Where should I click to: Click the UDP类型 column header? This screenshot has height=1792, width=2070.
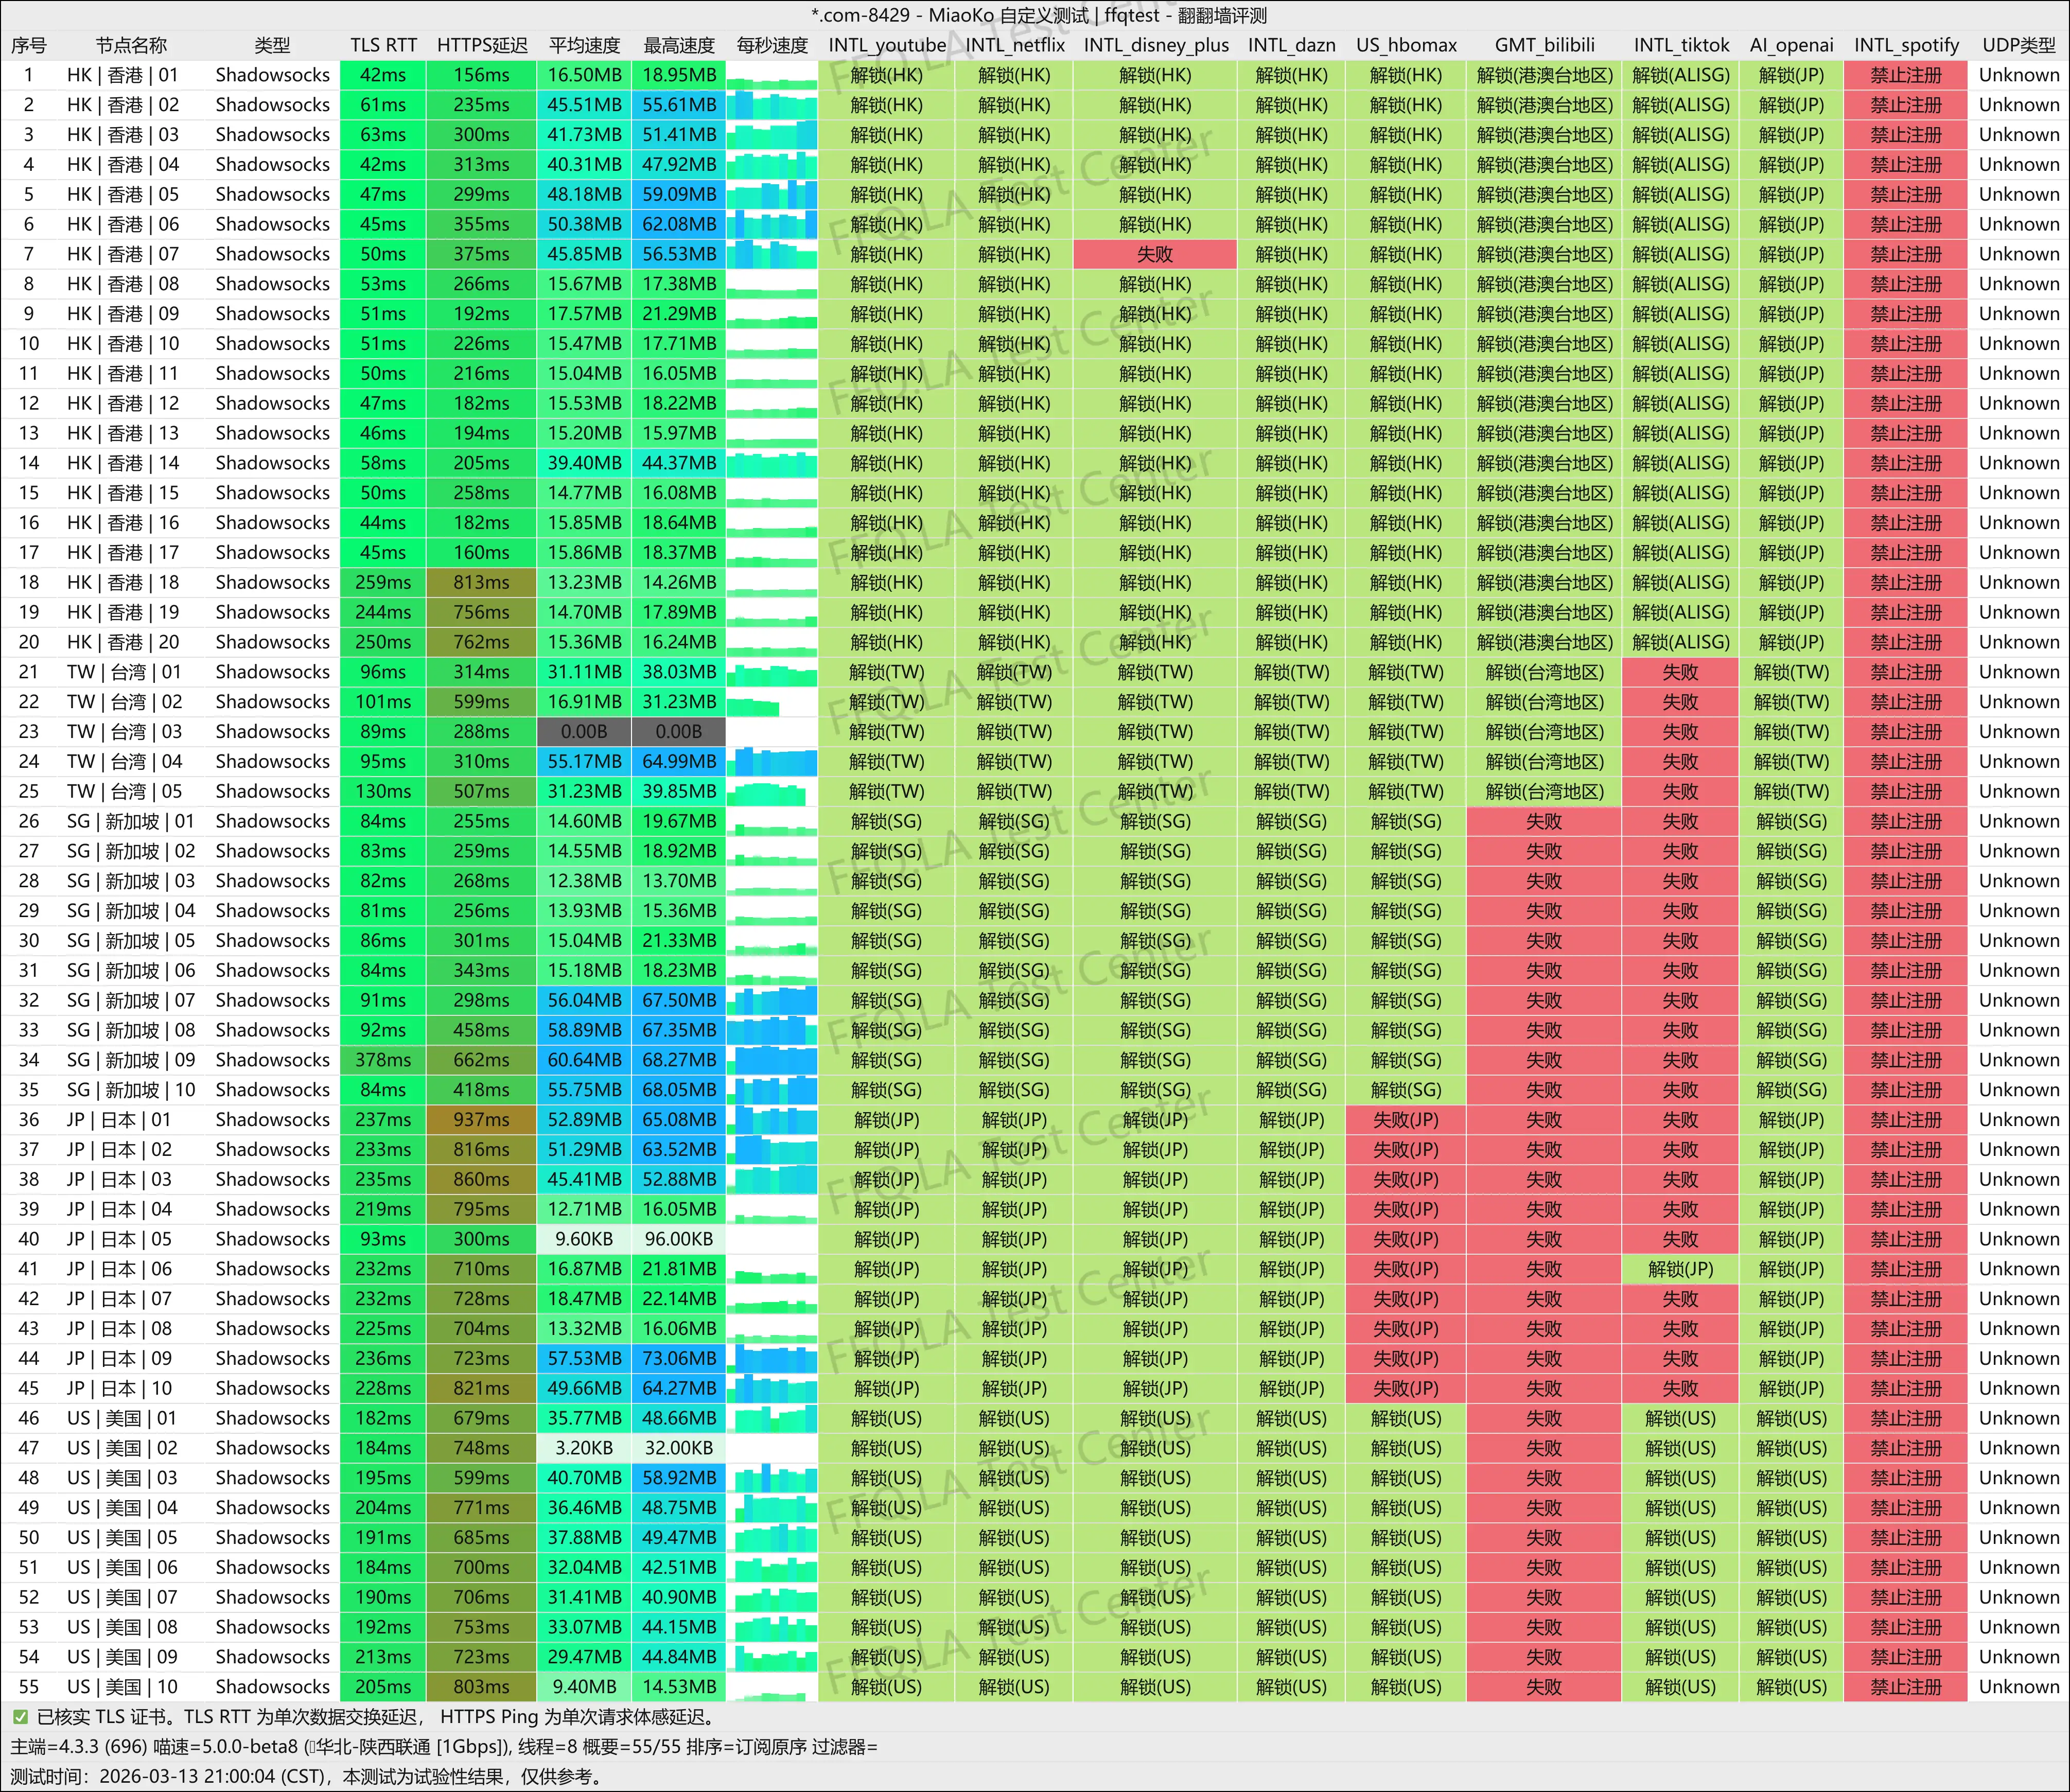[x=2018, y=45]
